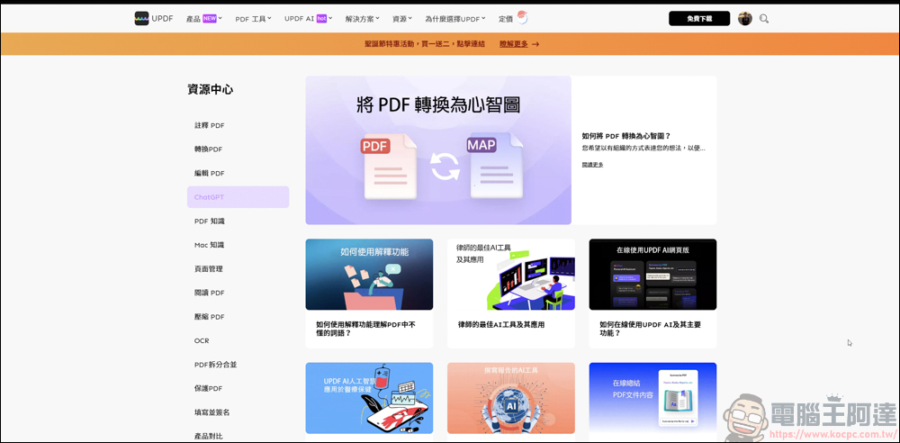The image size is (900, 443).
Task: Select Mac 知識 in sidebar
Action: [209, 245]
